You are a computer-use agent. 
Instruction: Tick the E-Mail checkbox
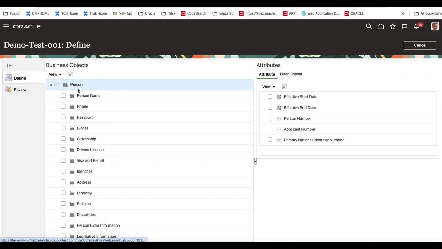63,128
